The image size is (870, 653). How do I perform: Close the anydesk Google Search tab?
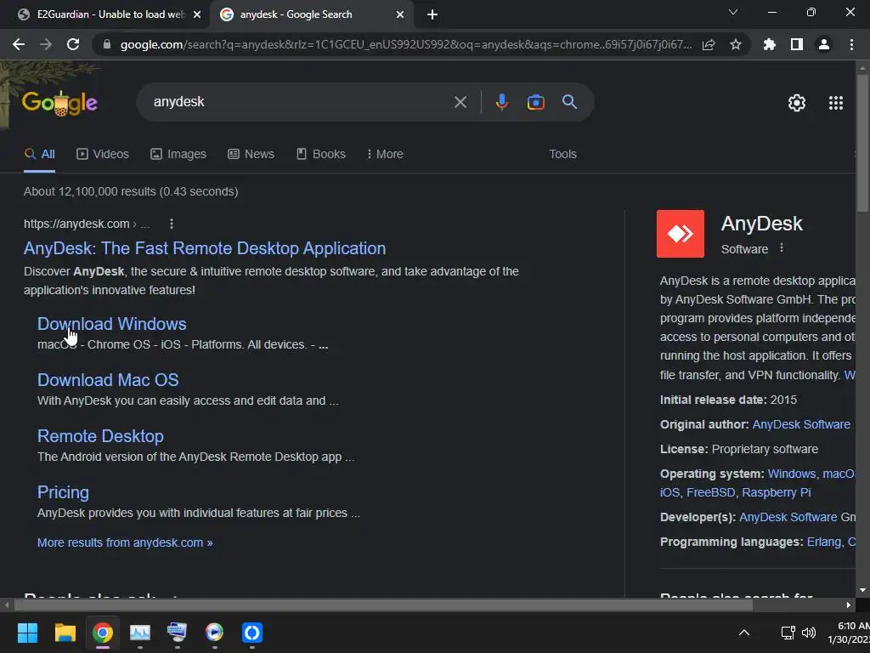click(400, 14)
